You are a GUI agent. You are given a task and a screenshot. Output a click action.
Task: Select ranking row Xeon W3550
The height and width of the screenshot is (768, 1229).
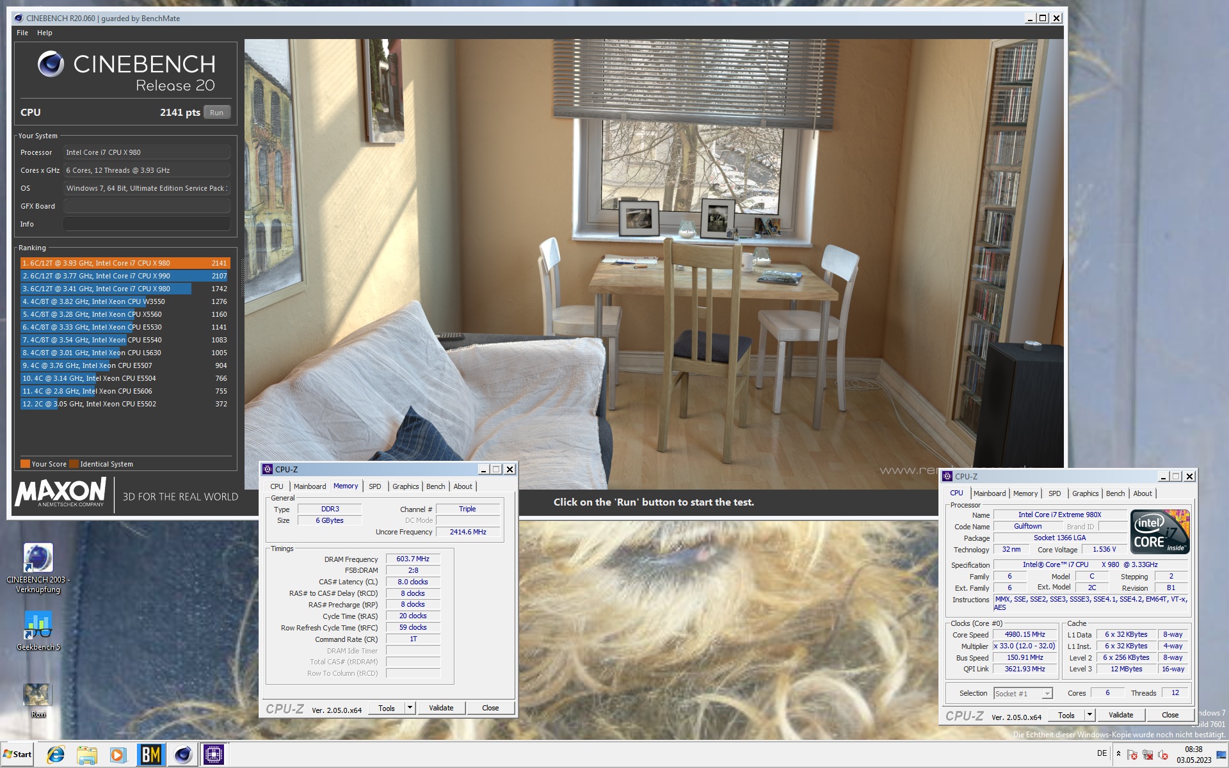125,301
